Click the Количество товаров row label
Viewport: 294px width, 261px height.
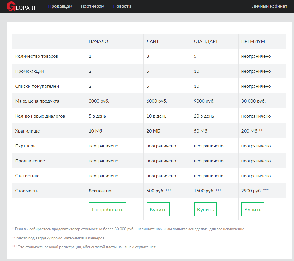[x=36, y=56]
